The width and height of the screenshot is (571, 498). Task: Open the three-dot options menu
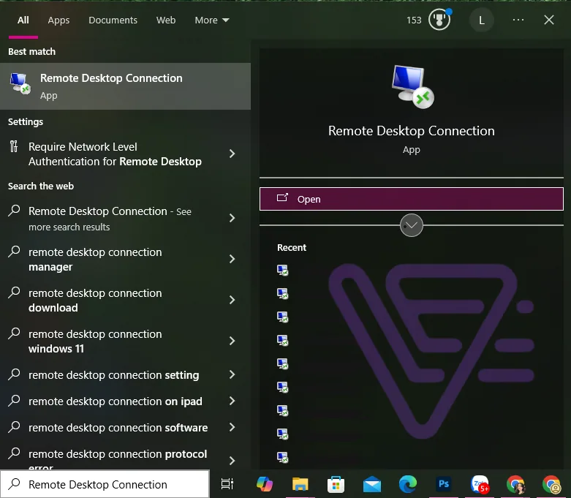518,20
